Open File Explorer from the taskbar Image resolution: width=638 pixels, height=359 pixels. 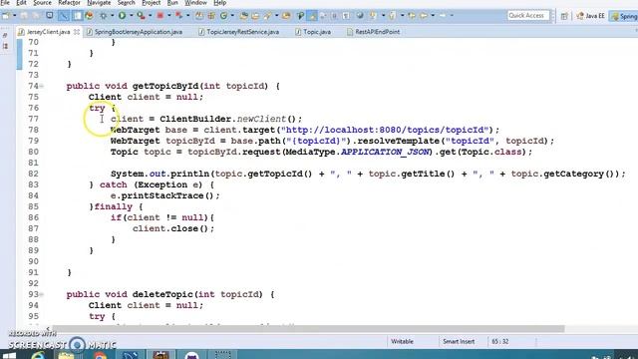click(x=67, y=355)
